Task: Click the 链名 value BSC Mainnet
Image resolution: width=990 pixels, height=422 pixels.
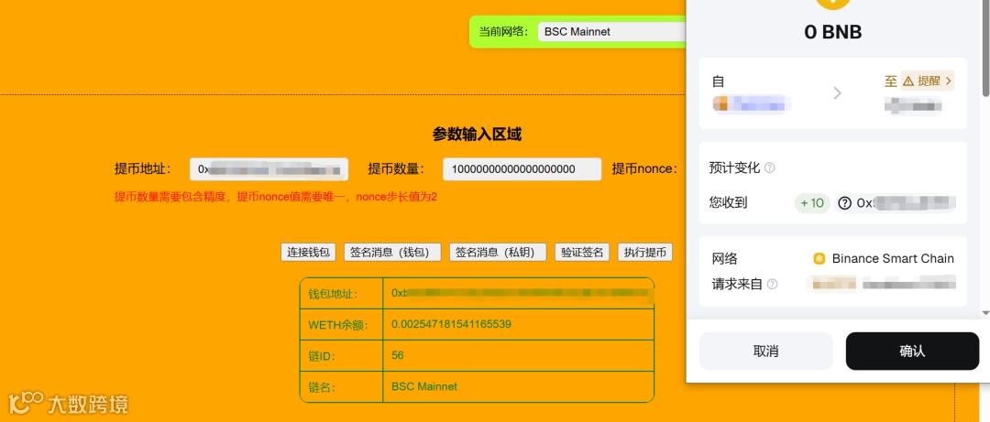Action: [x=424, y=386]
